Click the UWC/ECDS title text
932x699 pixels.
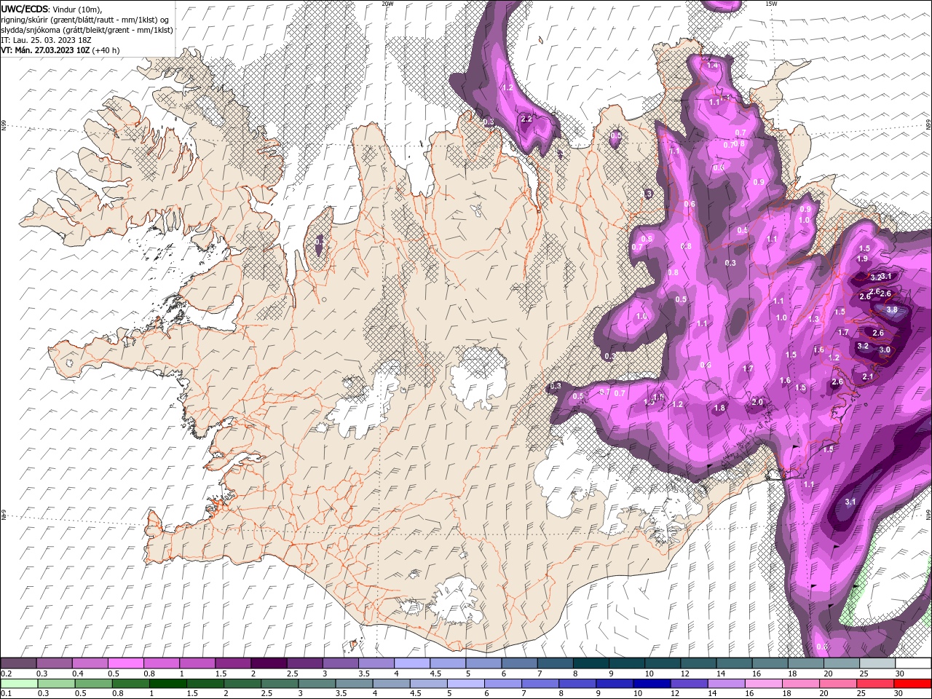click(25, 9)
